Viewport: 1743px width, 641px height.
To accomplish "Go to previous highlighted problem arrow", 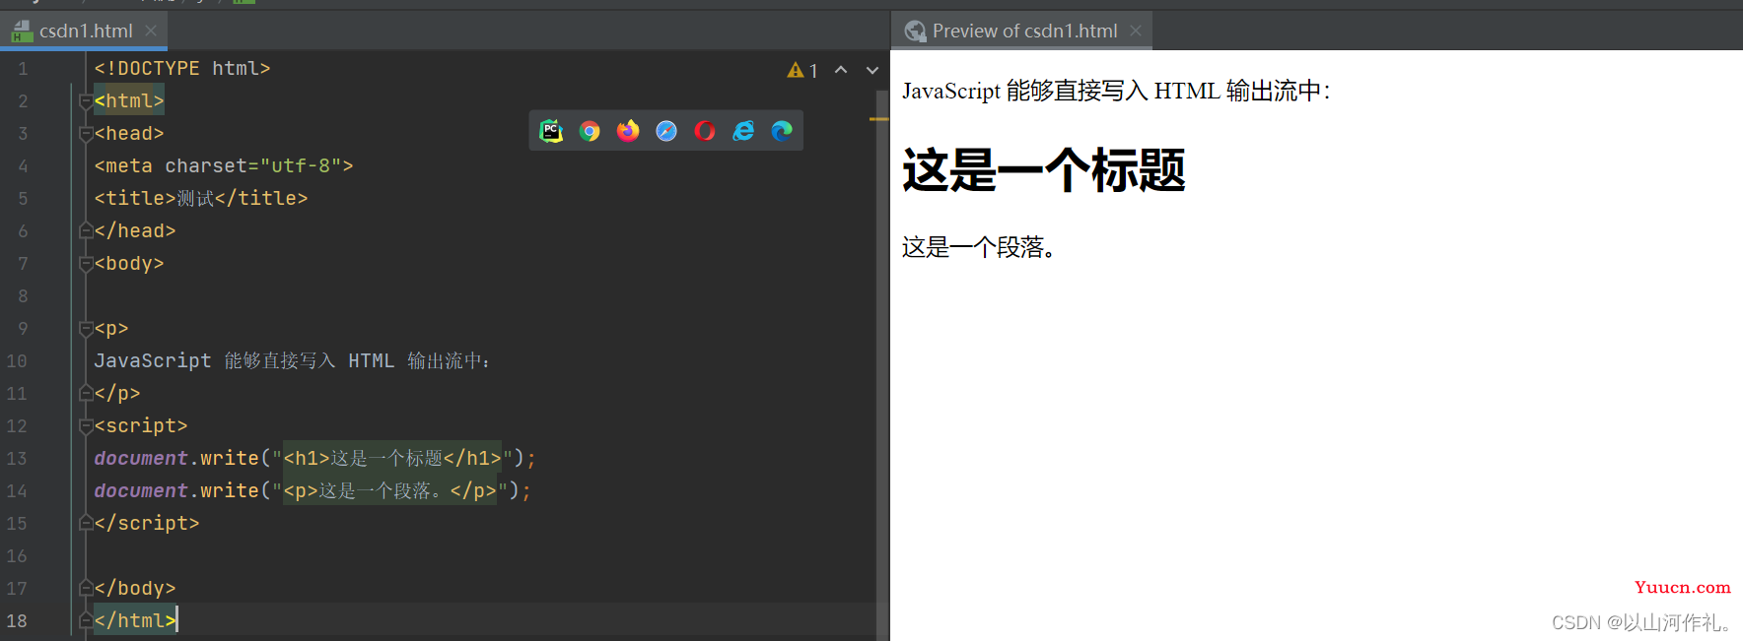I will click(x=841, y=70).
